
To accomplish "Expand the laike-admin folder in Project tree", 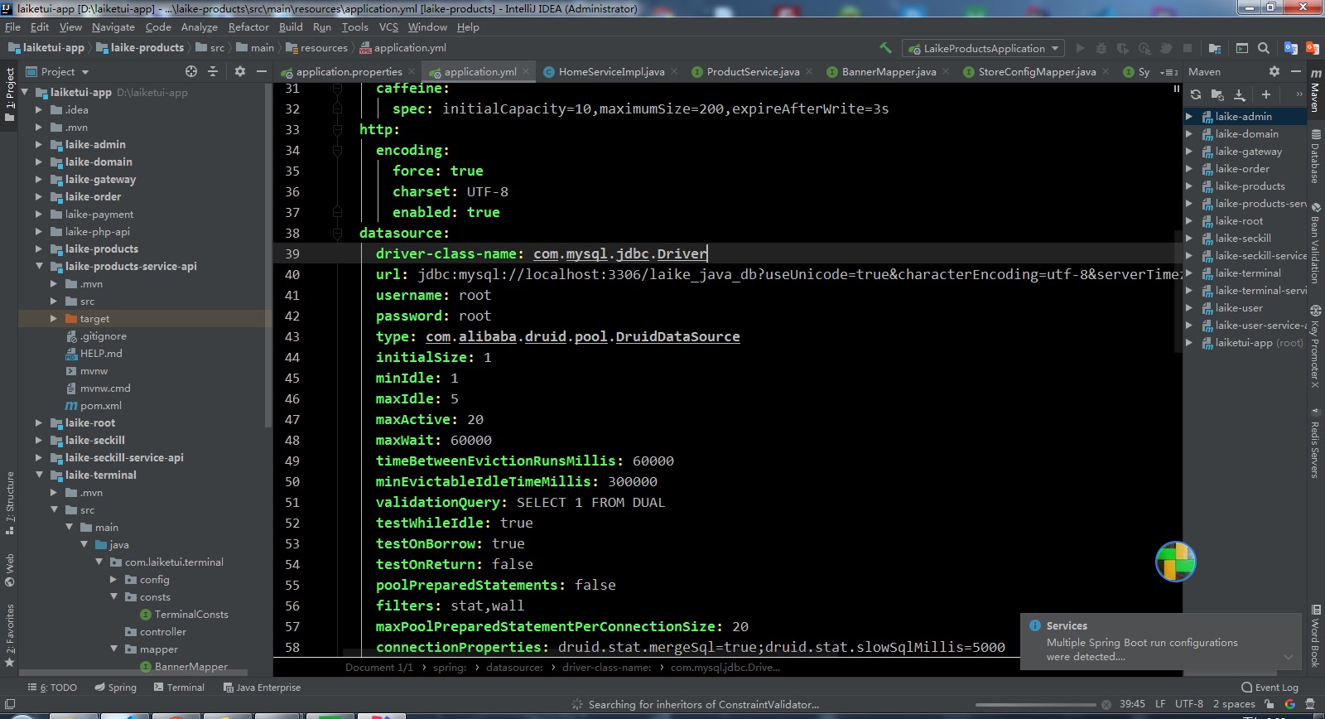I will 38,144.
